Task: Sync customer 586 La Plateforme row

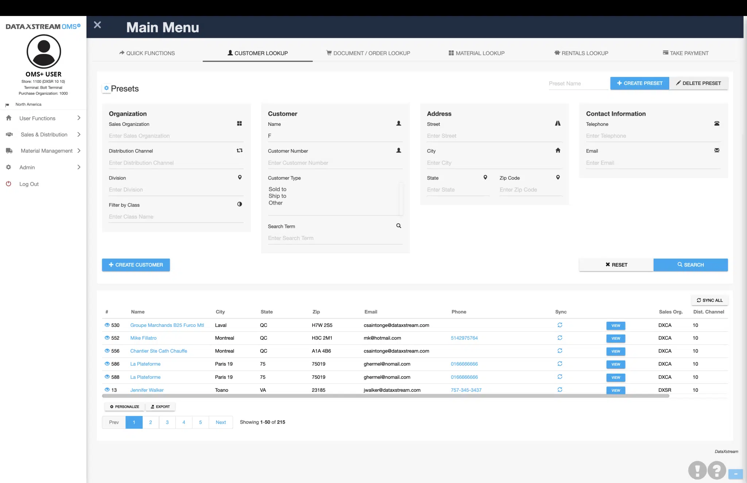Action: (560, 364)
